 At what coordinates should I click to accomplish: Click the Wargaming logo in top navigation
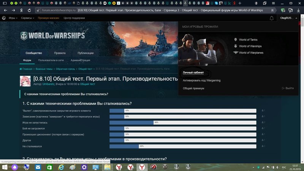tap(4, 18)
